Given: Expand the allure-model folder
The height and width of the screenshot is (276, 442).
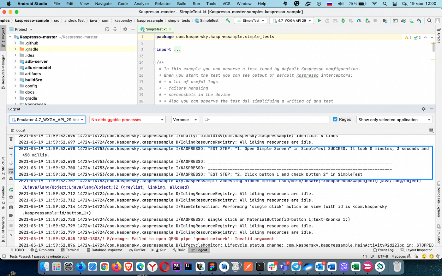Looking at the screenshot, I should pyautogui.click(x=15, y=68).
